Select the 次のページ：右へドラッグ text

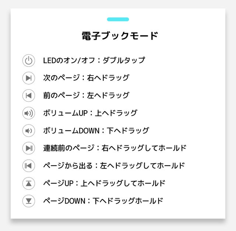[86, 77]
